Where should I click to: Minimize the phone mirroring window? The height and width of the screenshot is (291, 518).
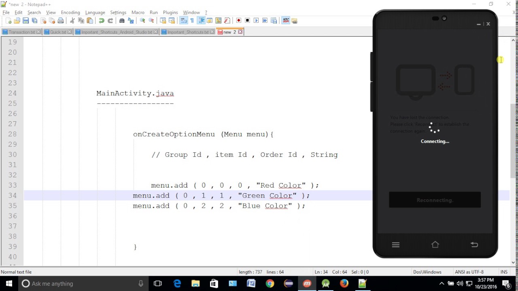[x=478, y=24]
